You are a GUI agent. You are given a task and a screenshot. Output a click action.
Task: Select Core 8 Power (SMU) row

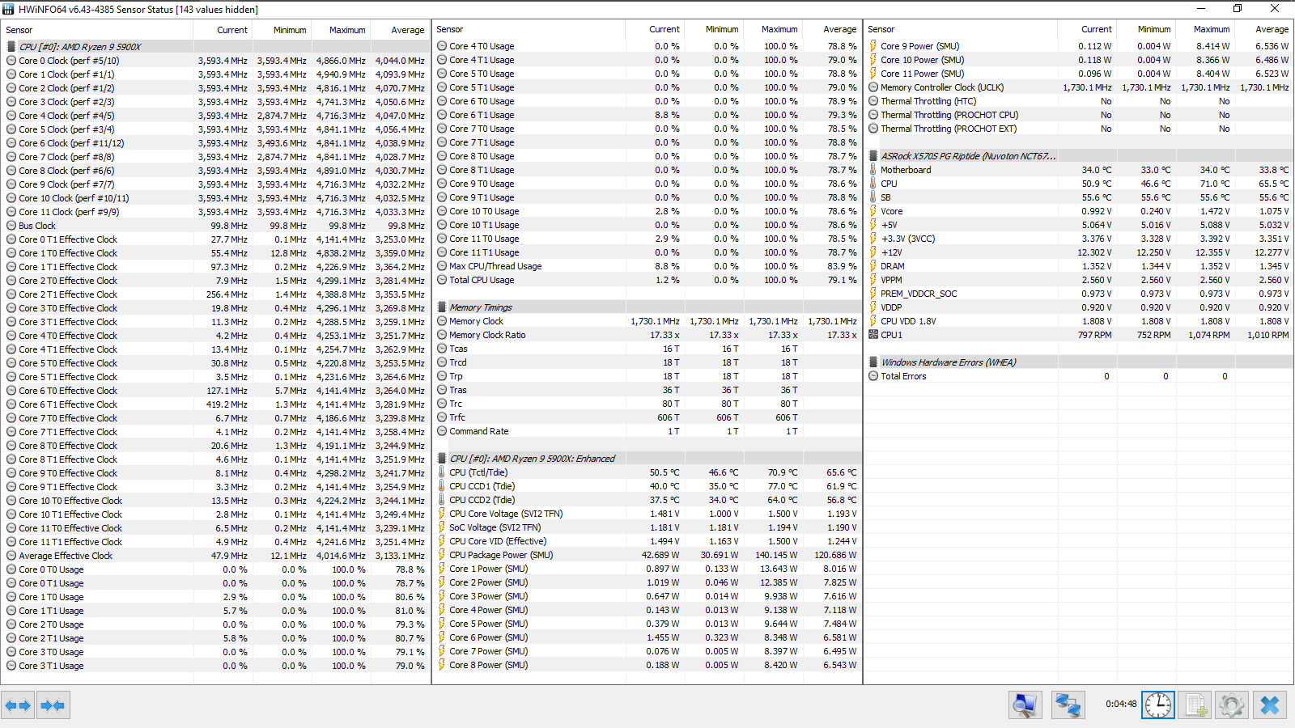coord(647,665)
